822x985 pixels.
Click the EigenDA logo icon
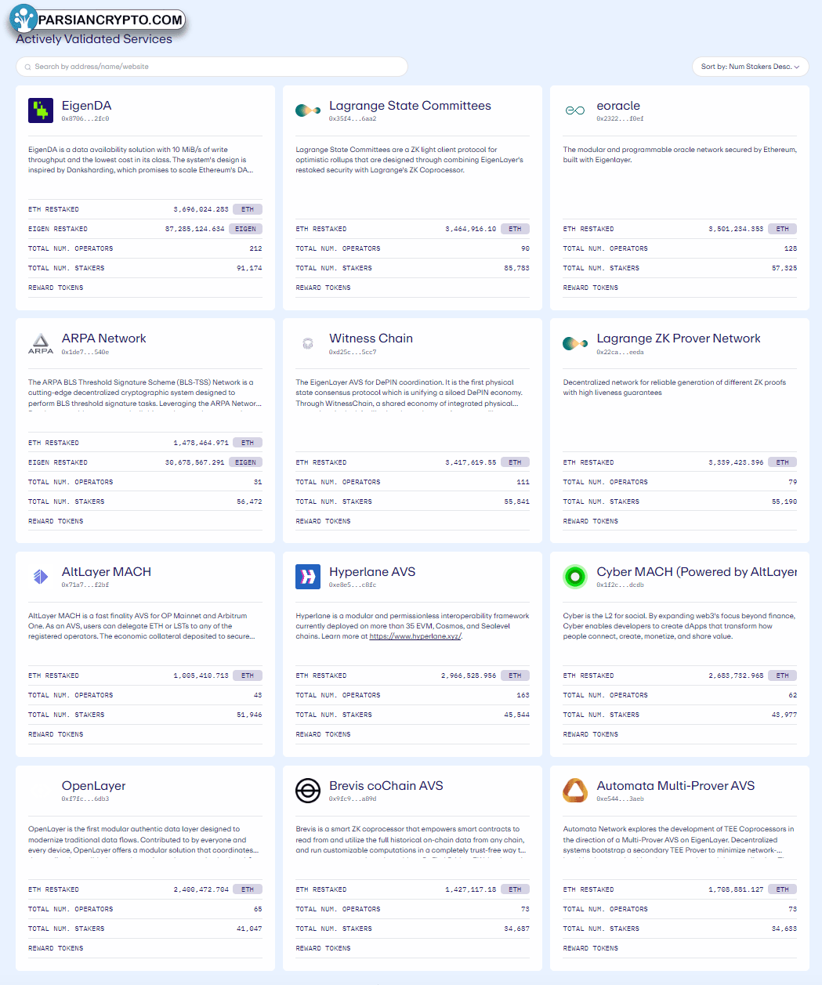tap(41, 110)
